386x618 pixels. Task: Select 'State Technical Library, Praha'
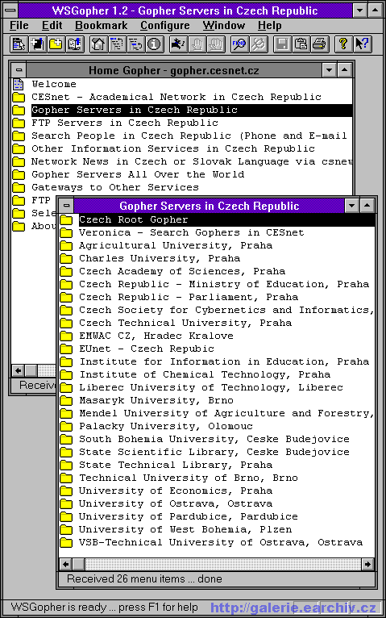click(x=176, y=465)
